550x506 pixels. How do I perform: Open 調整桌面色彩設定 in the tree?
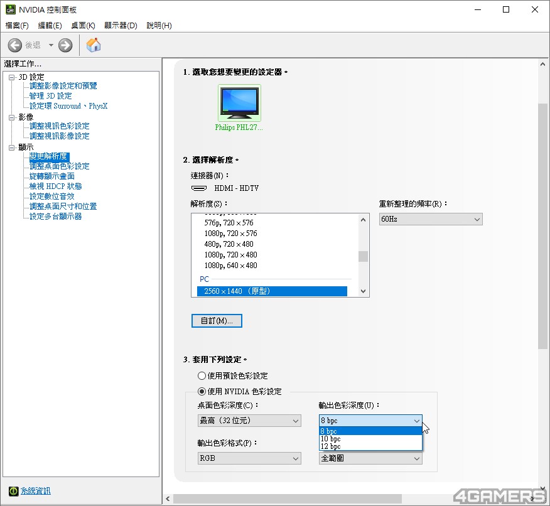(x=59, y=166)
